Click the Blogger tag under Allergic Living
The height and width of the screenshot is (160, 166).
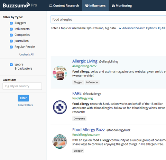click(78, 82)
